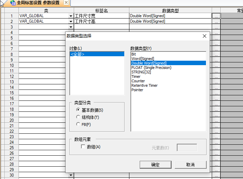Choose Retentive Timer from data type list
The image size is (243, 179).
click(x=144, y=85)
